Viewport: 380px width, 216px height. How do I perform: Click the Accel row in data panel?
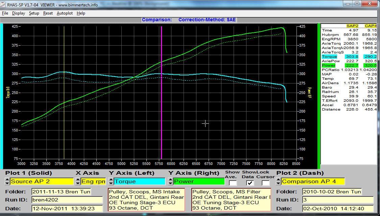click(x=349, y=105)
